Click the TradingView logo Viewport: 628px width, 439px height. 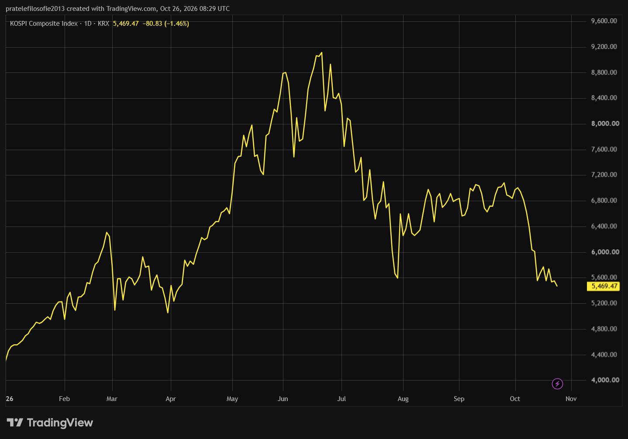click(50, 422)
